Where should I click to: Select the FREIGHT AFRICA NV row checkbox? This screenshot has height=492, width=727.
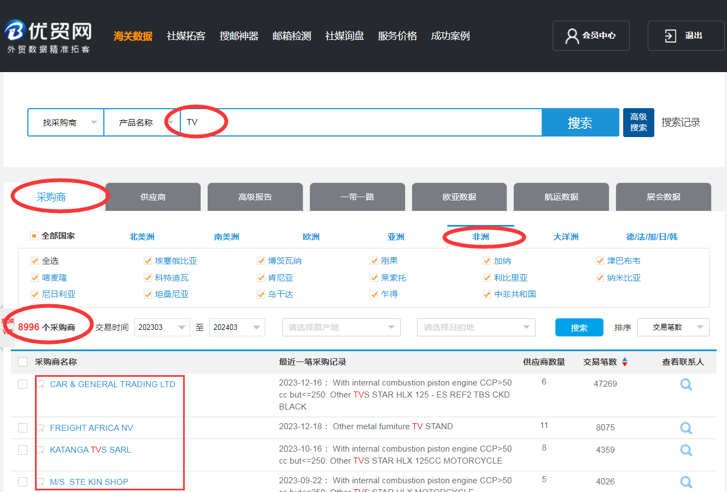coord(22,428)
